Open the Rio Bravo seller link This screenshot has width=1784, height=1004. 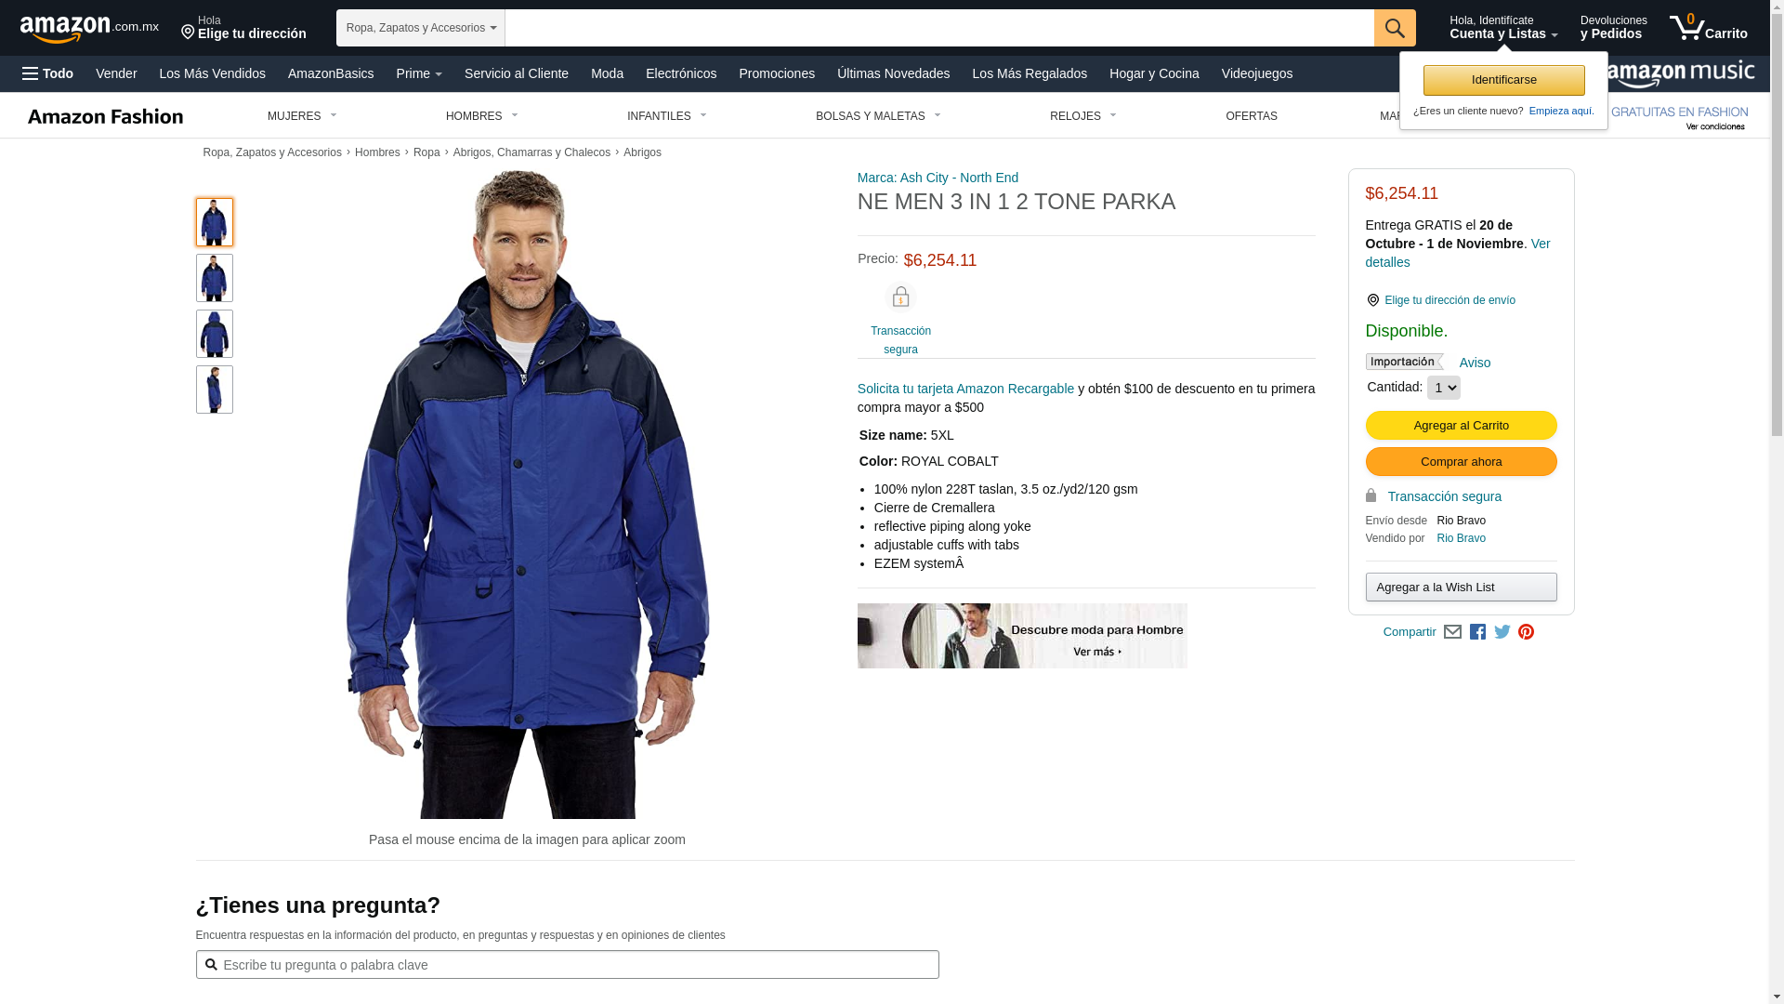tap(1461, 538)
